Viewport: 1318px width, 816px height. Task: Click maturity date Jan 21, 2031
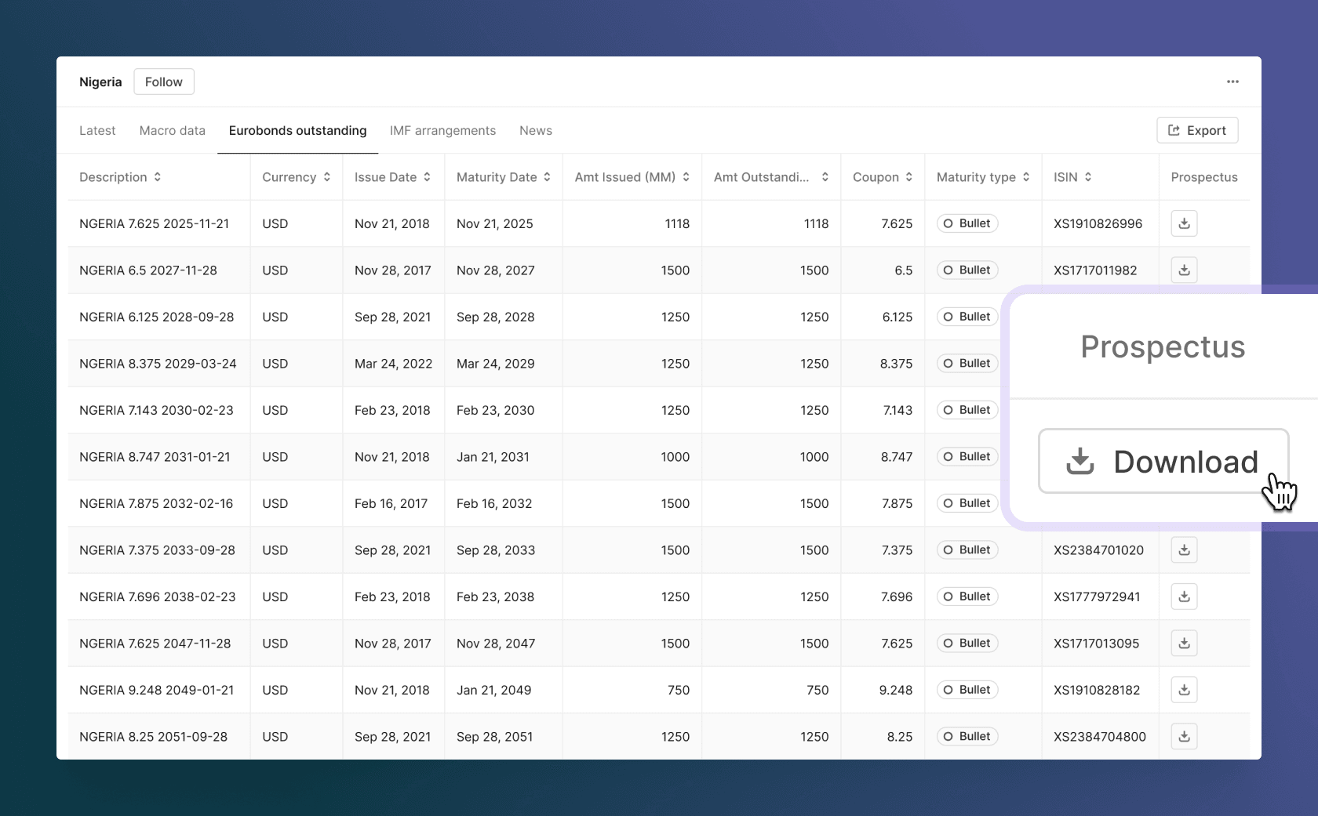point(493,456)
